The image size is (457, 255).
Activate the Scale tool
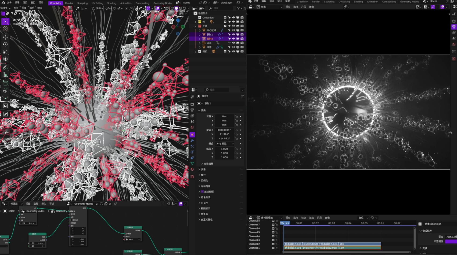point(5,51)
